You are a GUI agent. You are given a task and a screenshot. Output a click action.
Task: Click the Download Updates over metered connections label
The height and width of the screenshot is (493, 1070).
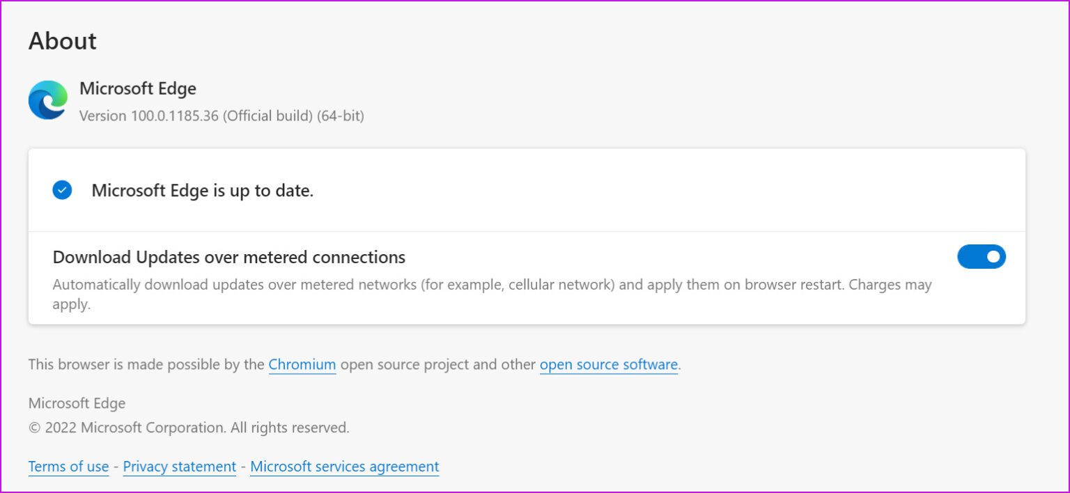click(x=229, y=257)
